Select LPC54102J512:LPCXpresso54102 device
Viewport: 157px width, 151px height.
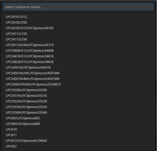tap(30, 28)
